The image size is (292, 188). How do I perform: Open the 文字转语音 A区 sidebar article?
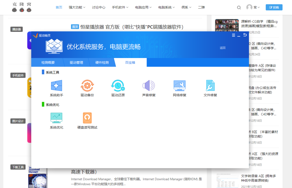point(258,178)
